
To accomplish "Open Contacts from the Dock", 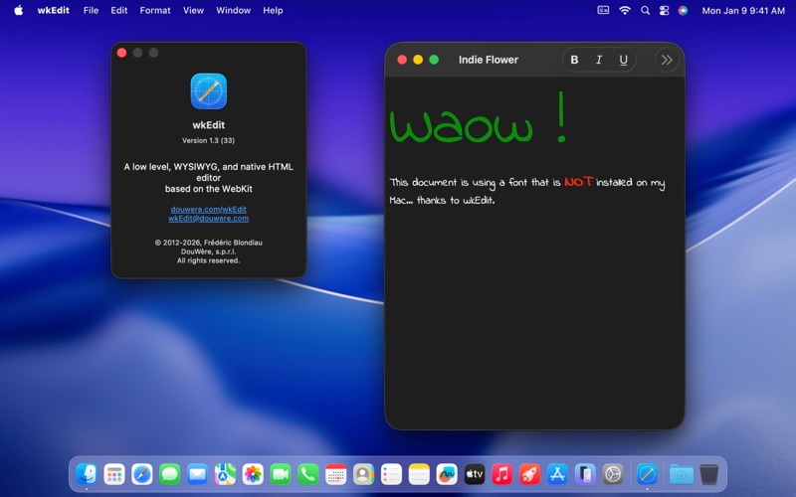I will pos(363,475).
